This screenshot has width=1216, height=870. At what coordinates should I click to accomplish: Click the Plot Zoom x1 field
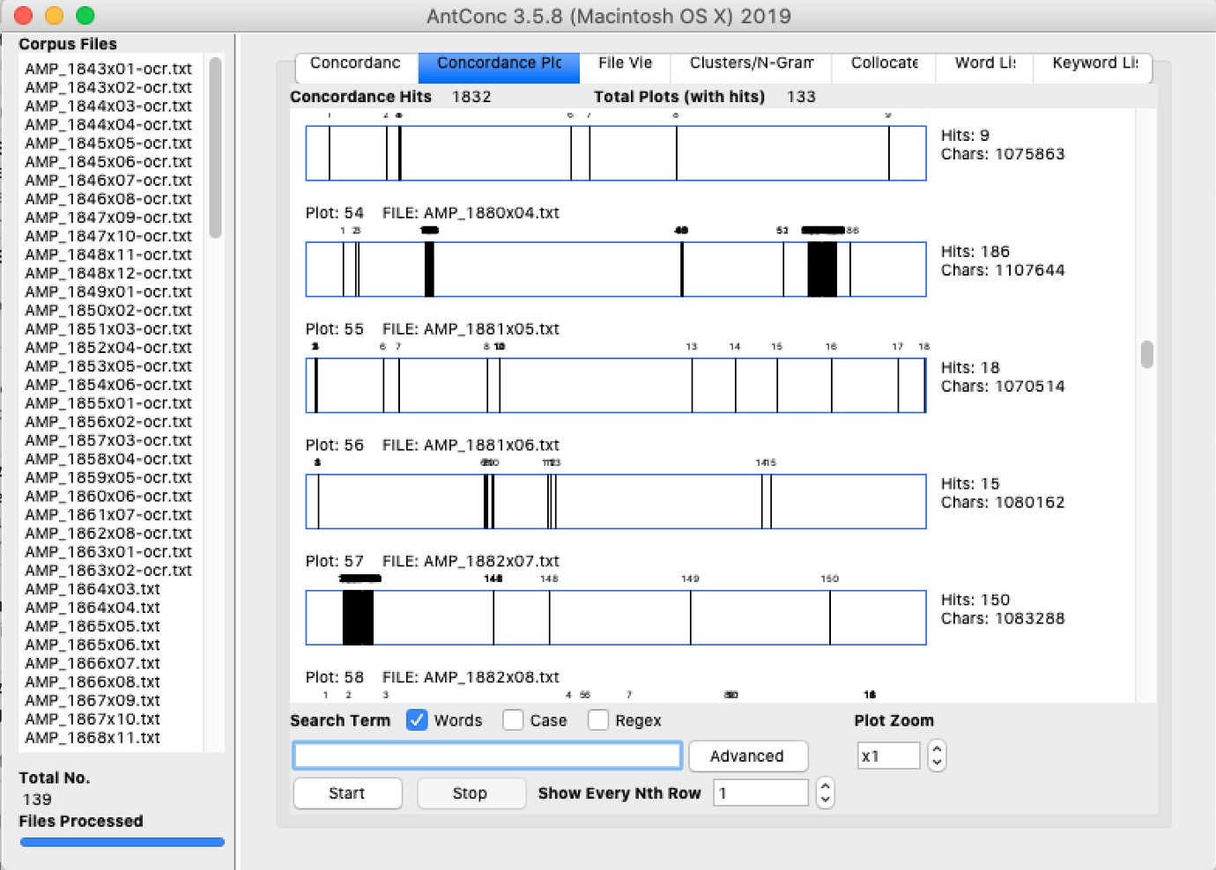click(x=887, y=756)
